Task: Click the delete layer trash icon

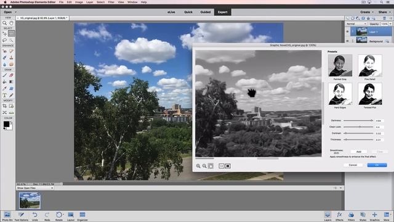Action: click(x=384, y=18)
